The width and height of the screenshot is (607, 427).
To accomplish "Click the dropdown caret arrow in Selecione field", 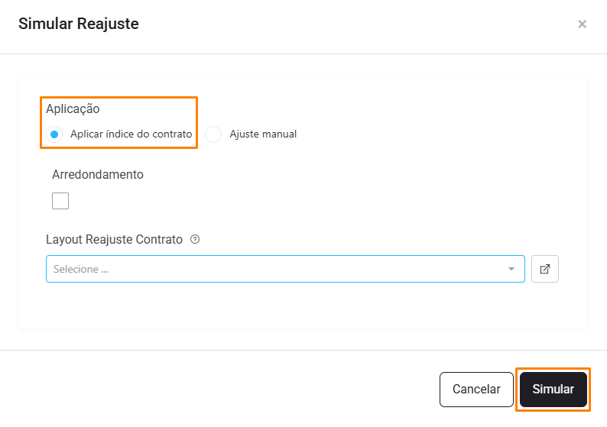I will [511, 269].
